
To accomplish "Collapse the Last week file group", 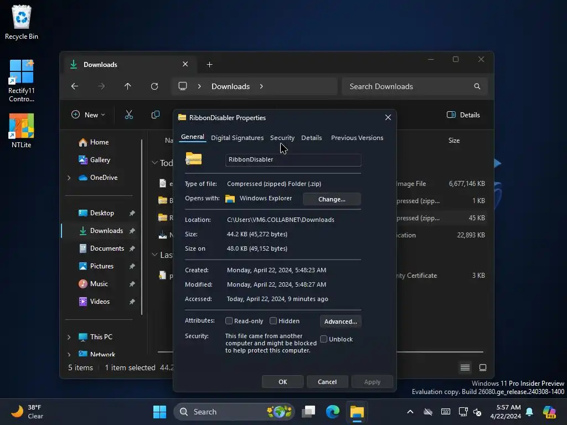I will click(x=154, y=255).
